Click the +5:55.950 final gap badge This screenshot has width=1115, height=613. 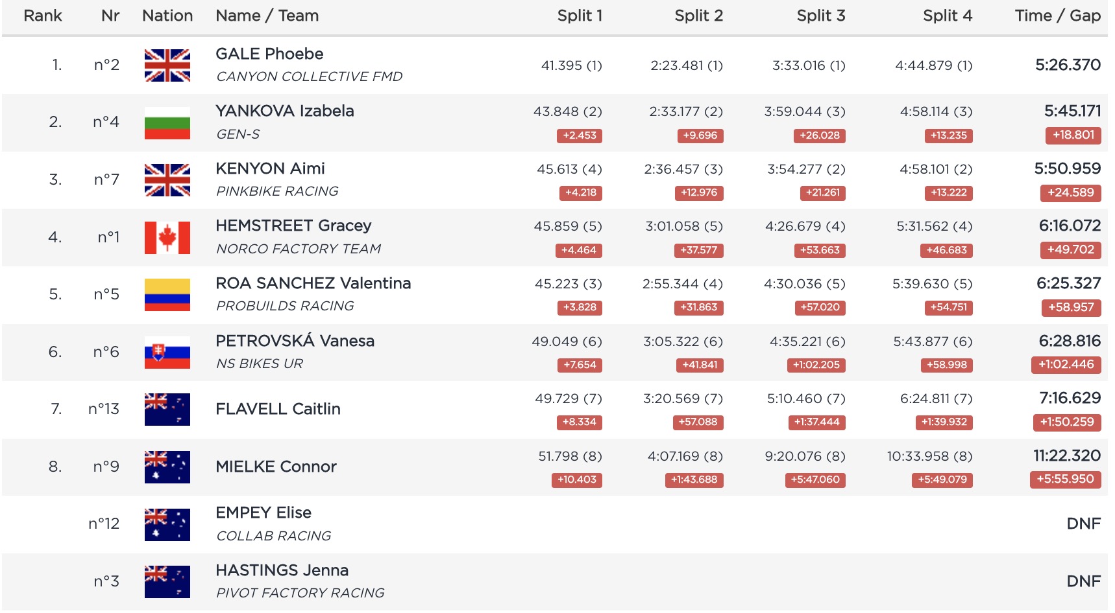tap(1065, 480)
